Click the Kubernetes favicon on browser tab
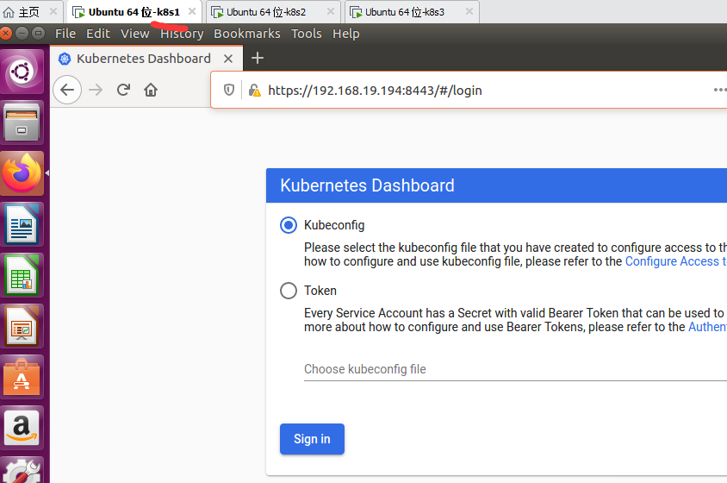The image size is (727, 483). point(65,59)
